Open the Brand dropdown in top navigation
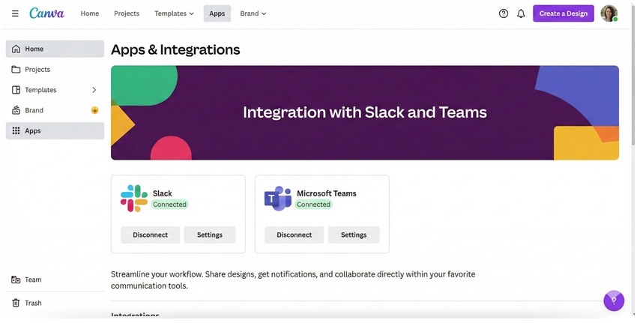 click(253, 13)
